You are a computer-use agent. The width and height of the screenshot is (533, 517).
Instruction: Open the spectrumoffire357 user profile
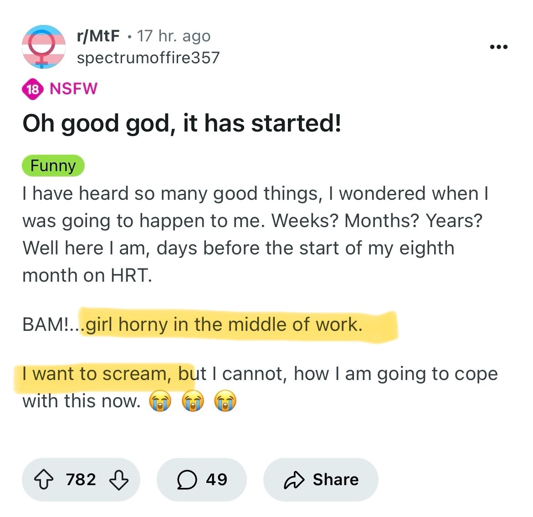[x=148, y=58]
